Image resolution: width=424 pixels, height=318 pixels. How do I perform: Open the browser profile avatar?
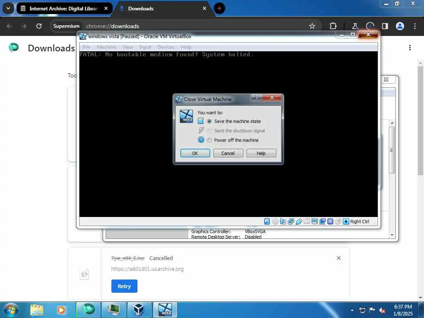(400, 26)
